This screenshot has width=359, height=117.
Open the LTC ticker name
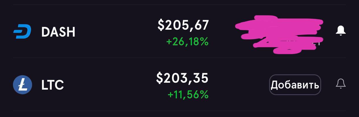pos(53,85)
